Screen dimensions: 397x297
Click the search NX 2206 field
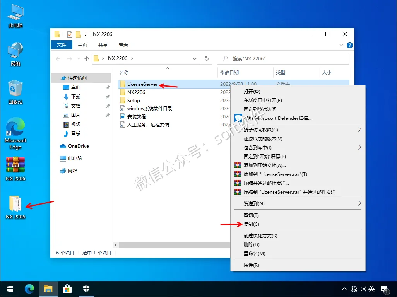pos(283,59)
